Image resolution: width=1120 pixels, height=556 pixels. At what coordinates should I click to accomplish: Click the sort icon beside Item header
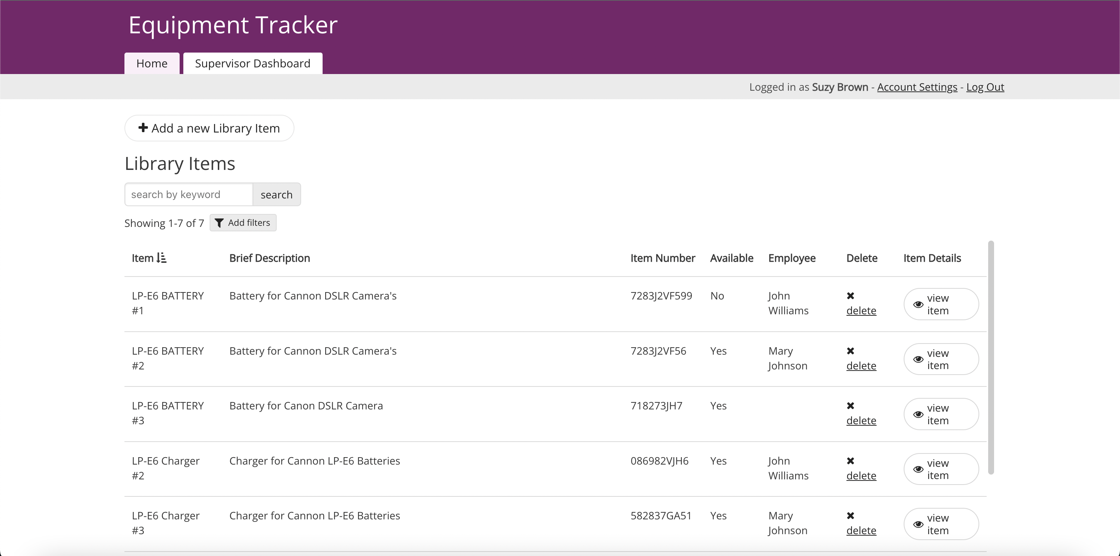pyautogui.click(x=161, y=258)
